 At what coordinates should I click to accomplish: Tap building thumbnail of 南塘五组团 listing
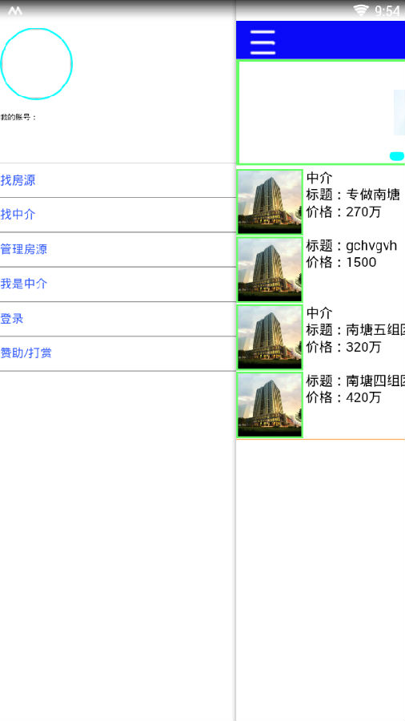270,337
